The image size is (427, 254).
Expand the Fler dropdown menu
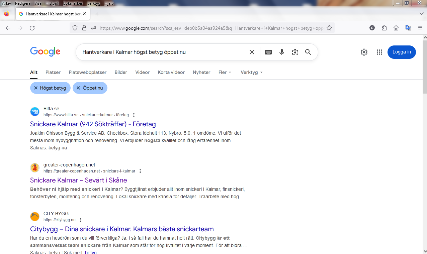tap(225, 72)
